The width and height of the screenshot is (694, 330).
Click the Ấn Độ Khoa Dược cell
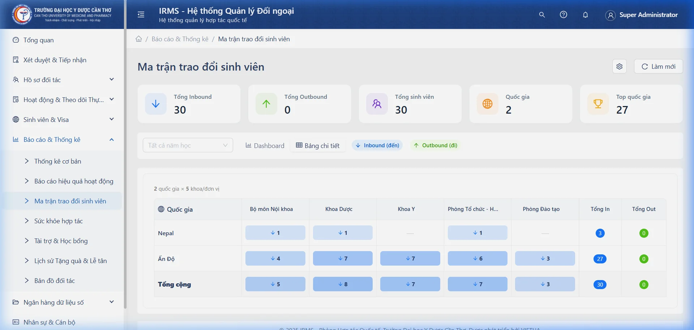click(x=343, y=259)
